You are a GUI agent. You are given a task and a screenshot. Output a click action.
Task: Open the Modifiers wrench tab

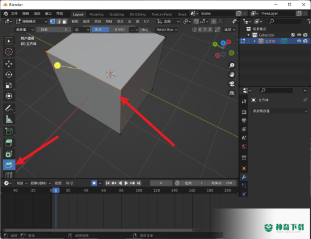click(244, 177)
